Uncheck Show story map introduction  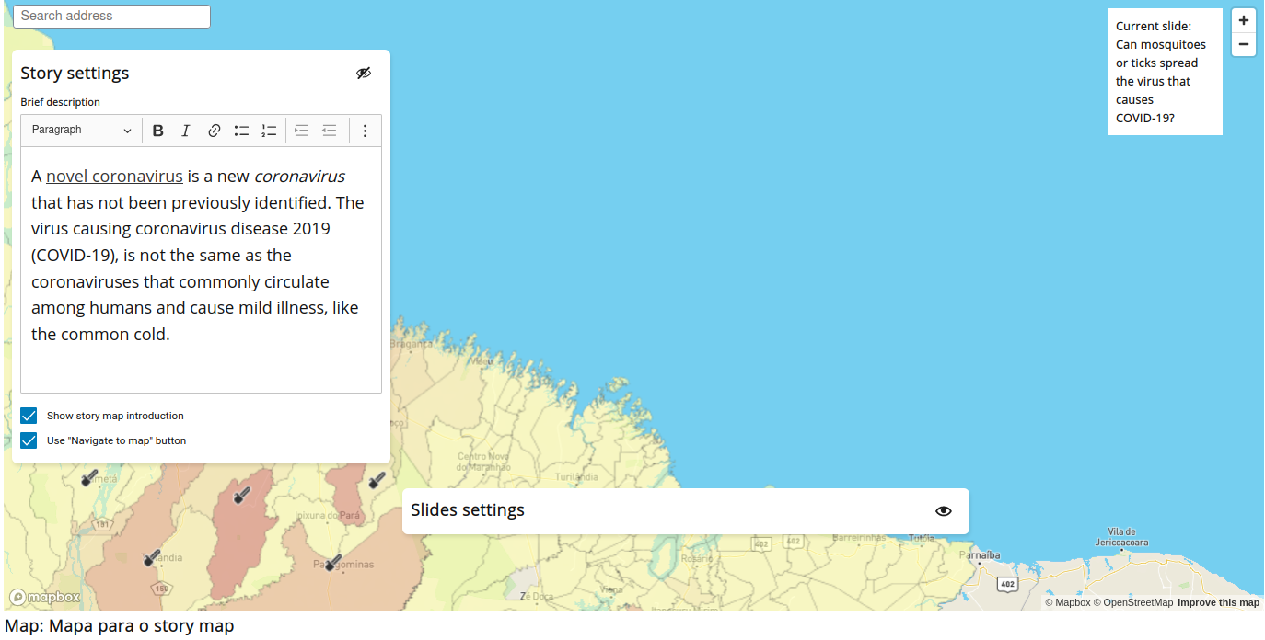pos(29,416)
